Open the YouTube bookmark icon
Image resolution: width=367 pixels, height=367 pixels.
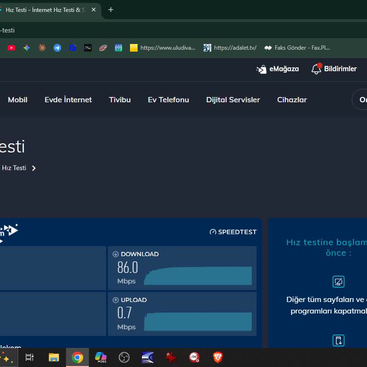coord(11,48)
